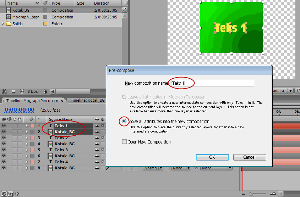Create a new folder in Project panel

(x=13, y=91)
